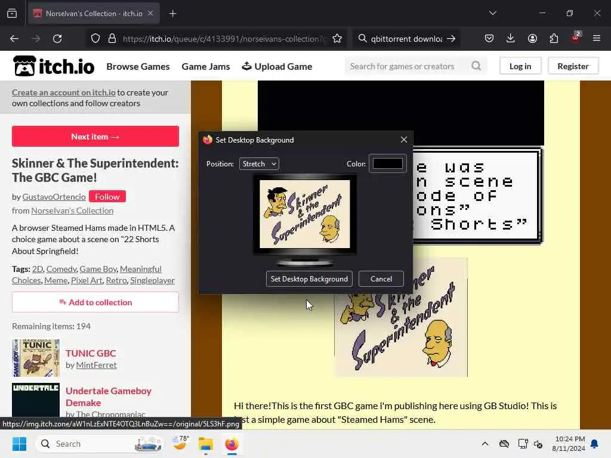Open the Downloads panel

(x=511, y=38)
